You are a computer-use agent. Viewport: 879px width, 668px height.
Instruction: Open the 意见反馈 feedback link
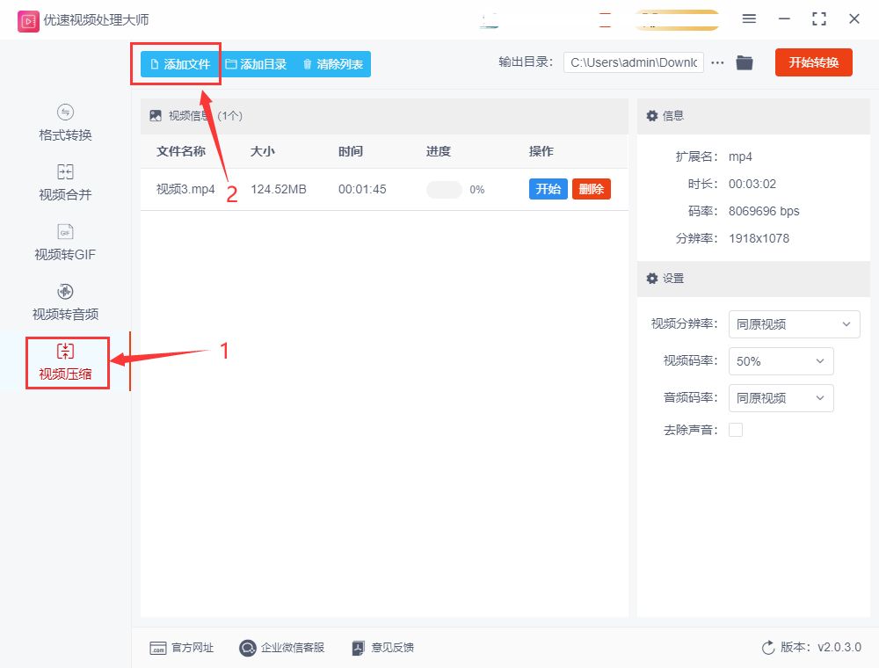383,648
